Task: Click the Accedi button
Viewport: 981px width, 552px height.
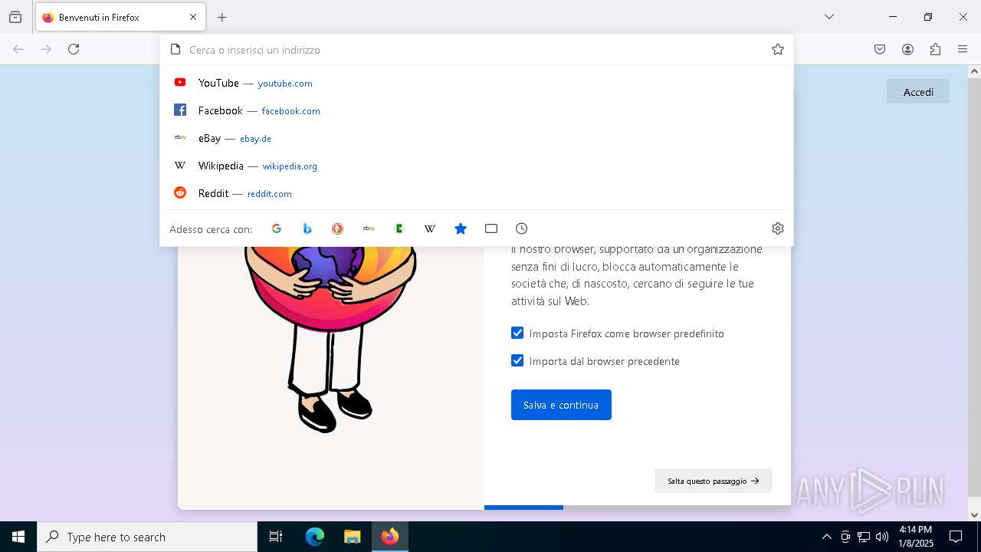Action: click(x=918, y=92)
